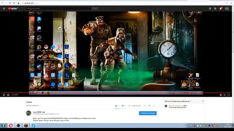The width and height of the screenshot is (234, 131).
Task: Click the blue edit video button
Action: 148,113
